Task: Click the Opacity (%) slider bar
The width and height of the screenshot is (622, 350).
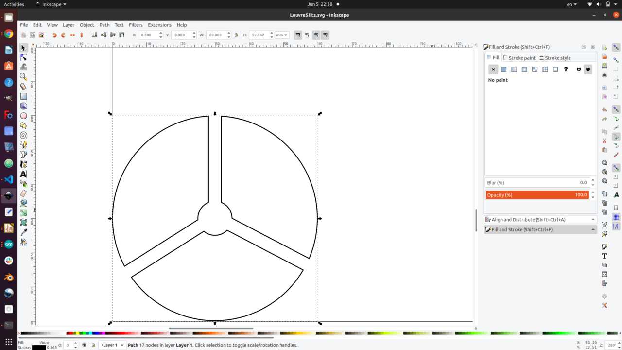Action: (537, 195)
